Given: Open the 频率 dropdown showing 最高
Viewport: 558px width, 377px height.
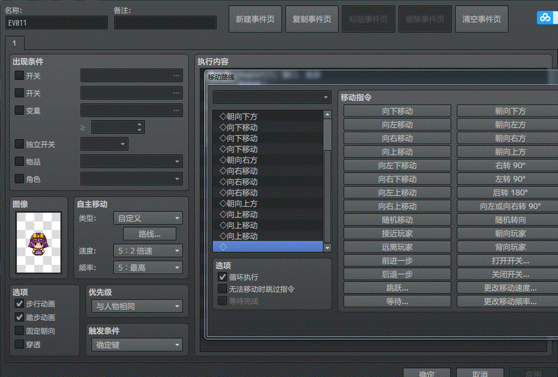Looking at the screenshot, I should pos(148,268).
